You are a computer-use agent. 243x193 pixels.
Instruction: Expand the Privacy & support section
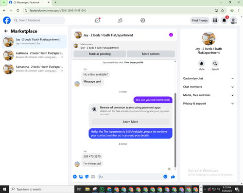[x=208, y=104]
